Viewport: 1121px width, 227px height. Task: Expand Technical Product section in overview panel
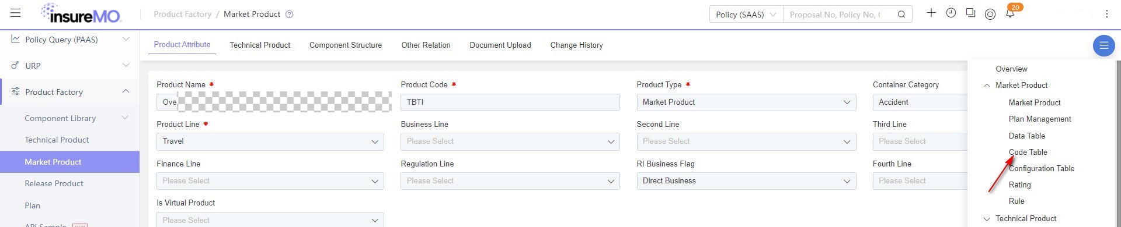(x=987, y=219)
